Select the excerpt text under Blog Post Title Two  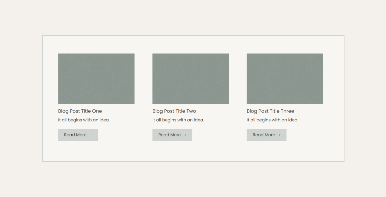pyautogui.click(x=178, y=120)
